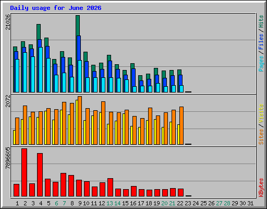Image resolution: width=267 pixels, height=209 pixels.
Task: Click the orange sites bar for day 22
Action: 181,125
